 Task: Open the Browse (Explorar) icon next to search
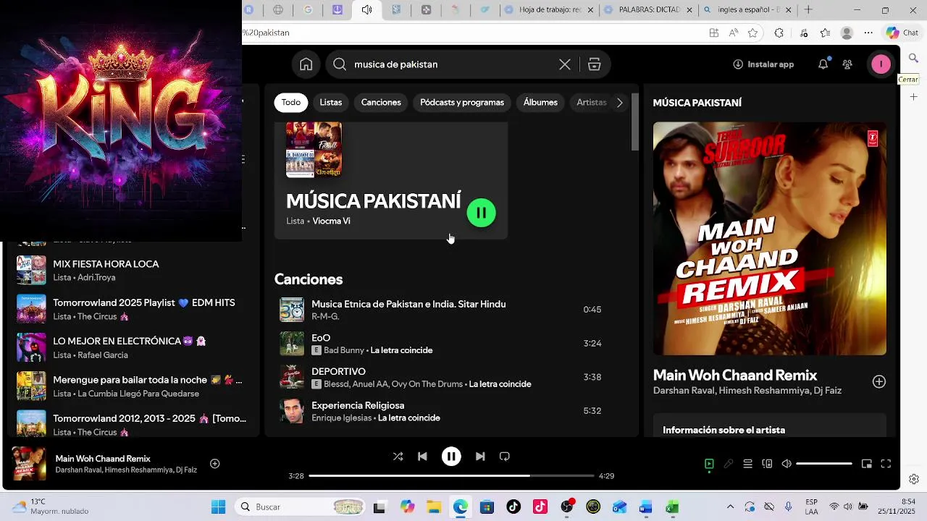coord(595,64)
